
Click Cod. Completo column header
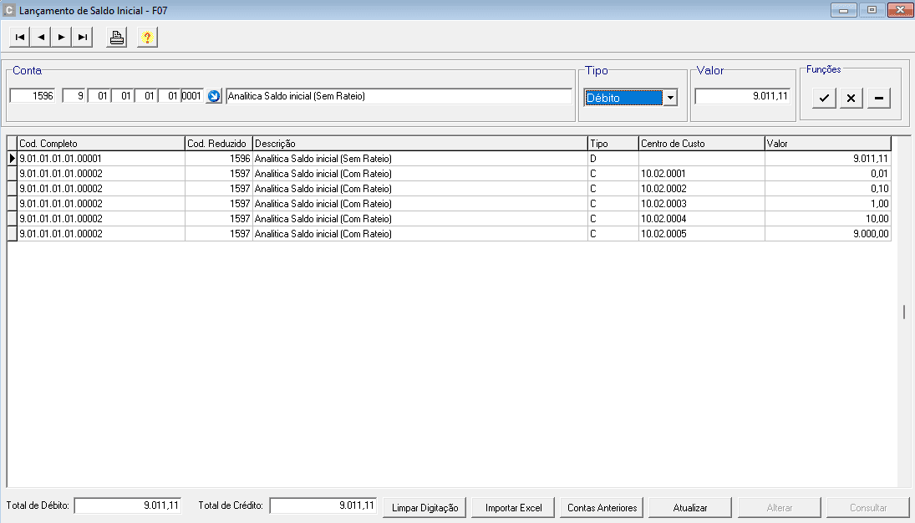[x=101, y=144]
